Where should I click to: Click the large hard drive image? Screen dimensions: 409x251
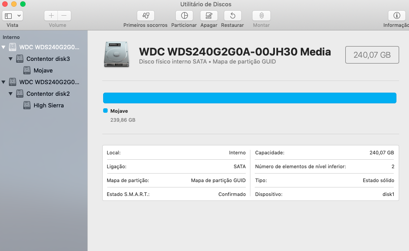pyautogui.click(x=117, y=55)
